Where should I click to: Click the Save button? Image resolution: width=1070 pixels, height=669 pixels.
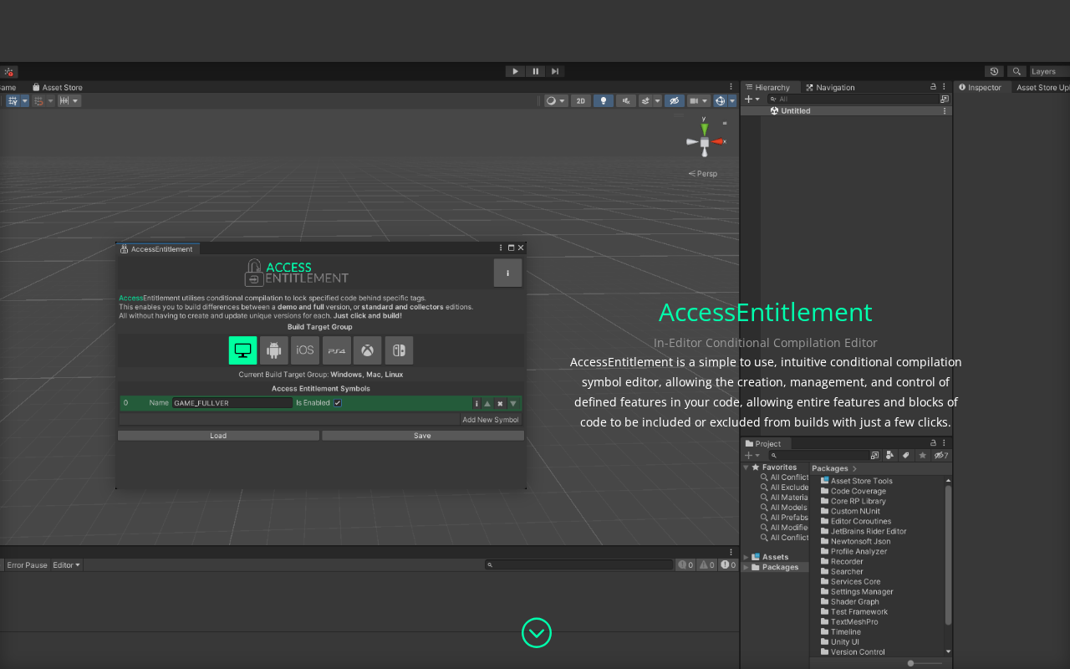pos(422,436)
